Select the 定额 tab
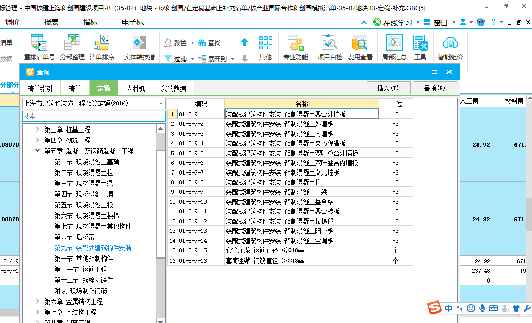Screen dimensions: 532x323 pyautogui.click(x=104, y=88)
